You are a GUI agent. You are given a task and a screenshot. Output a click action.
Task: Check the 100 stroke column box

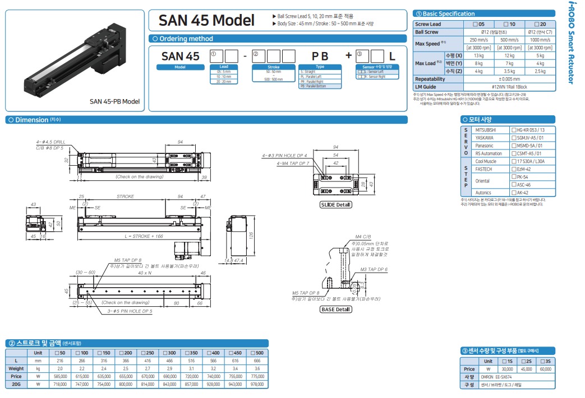78,353
